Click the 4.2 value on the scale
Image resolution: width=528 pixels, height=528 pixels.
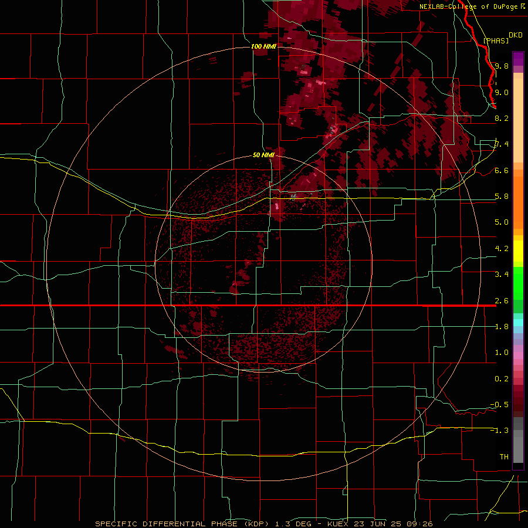(502, 249)
